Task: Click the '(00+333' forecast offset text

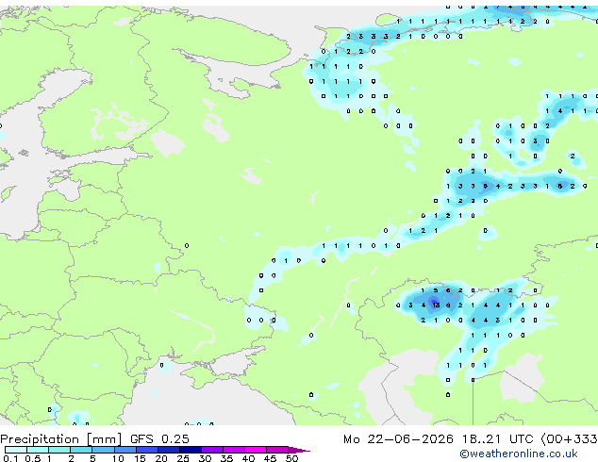Action: coord(570,439)
